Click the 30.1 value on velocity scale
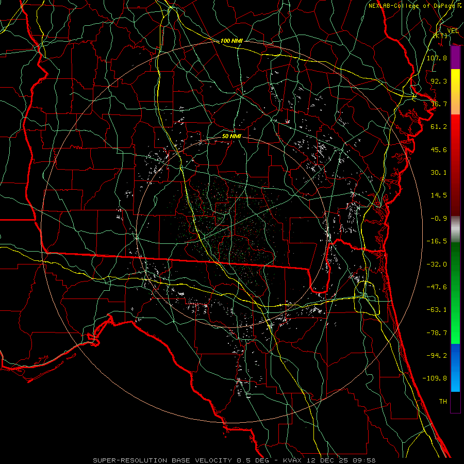Screen dimensions: 464x464 point(439,173)
